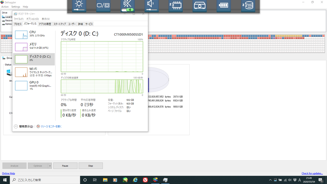Click the disk hibernate icon in overlay bar

pyautogui.click(x=248, y=5)
